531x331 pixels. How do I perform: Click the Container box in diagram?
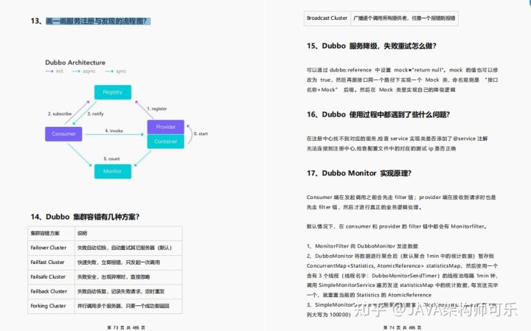click(x=166, y=142)
